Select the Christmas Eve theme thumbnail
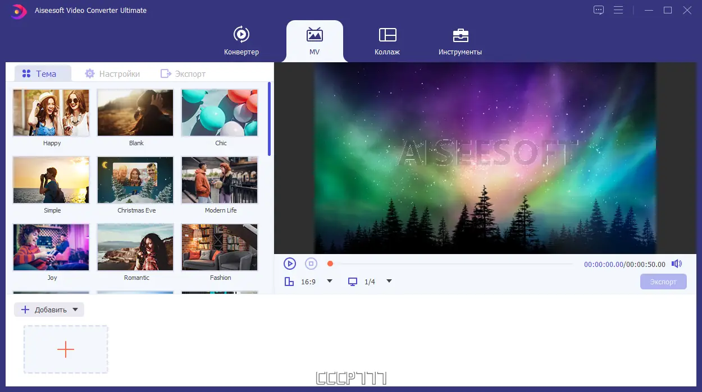The height and width of the screenshot is (392, 702). pyautogui.click(x=135, y=180)
